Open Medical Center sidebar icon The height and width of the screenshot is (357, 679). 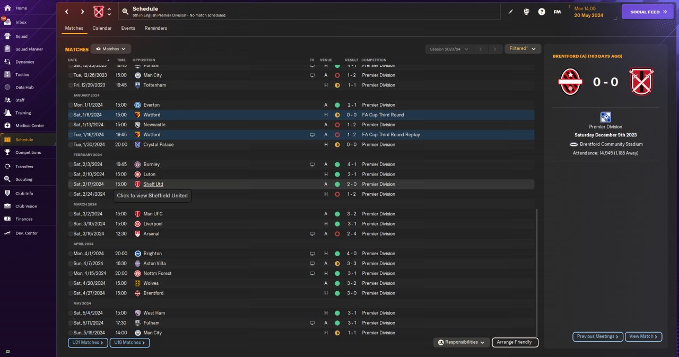click(7, 125)
